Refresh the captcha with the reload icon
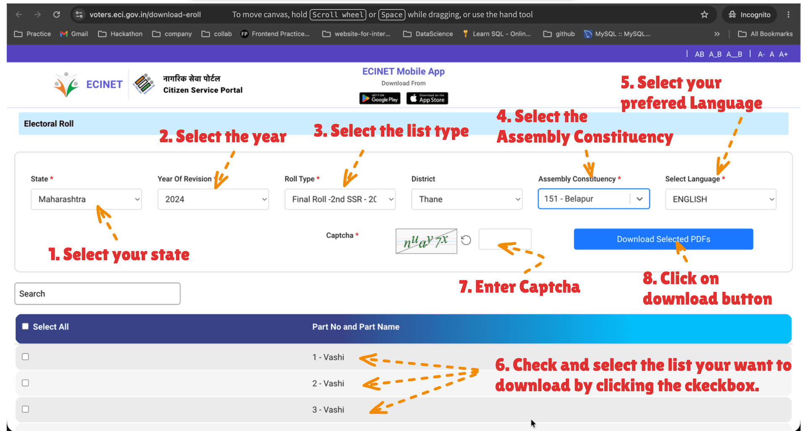This screenshot has width=806, height=431. coord(466,240)
